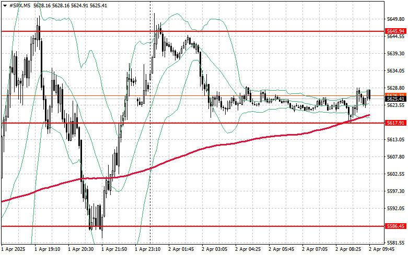Click the 2 Apr 03:05 time label
This screenshot has width=408, height=255.
(x=214, y=249)
